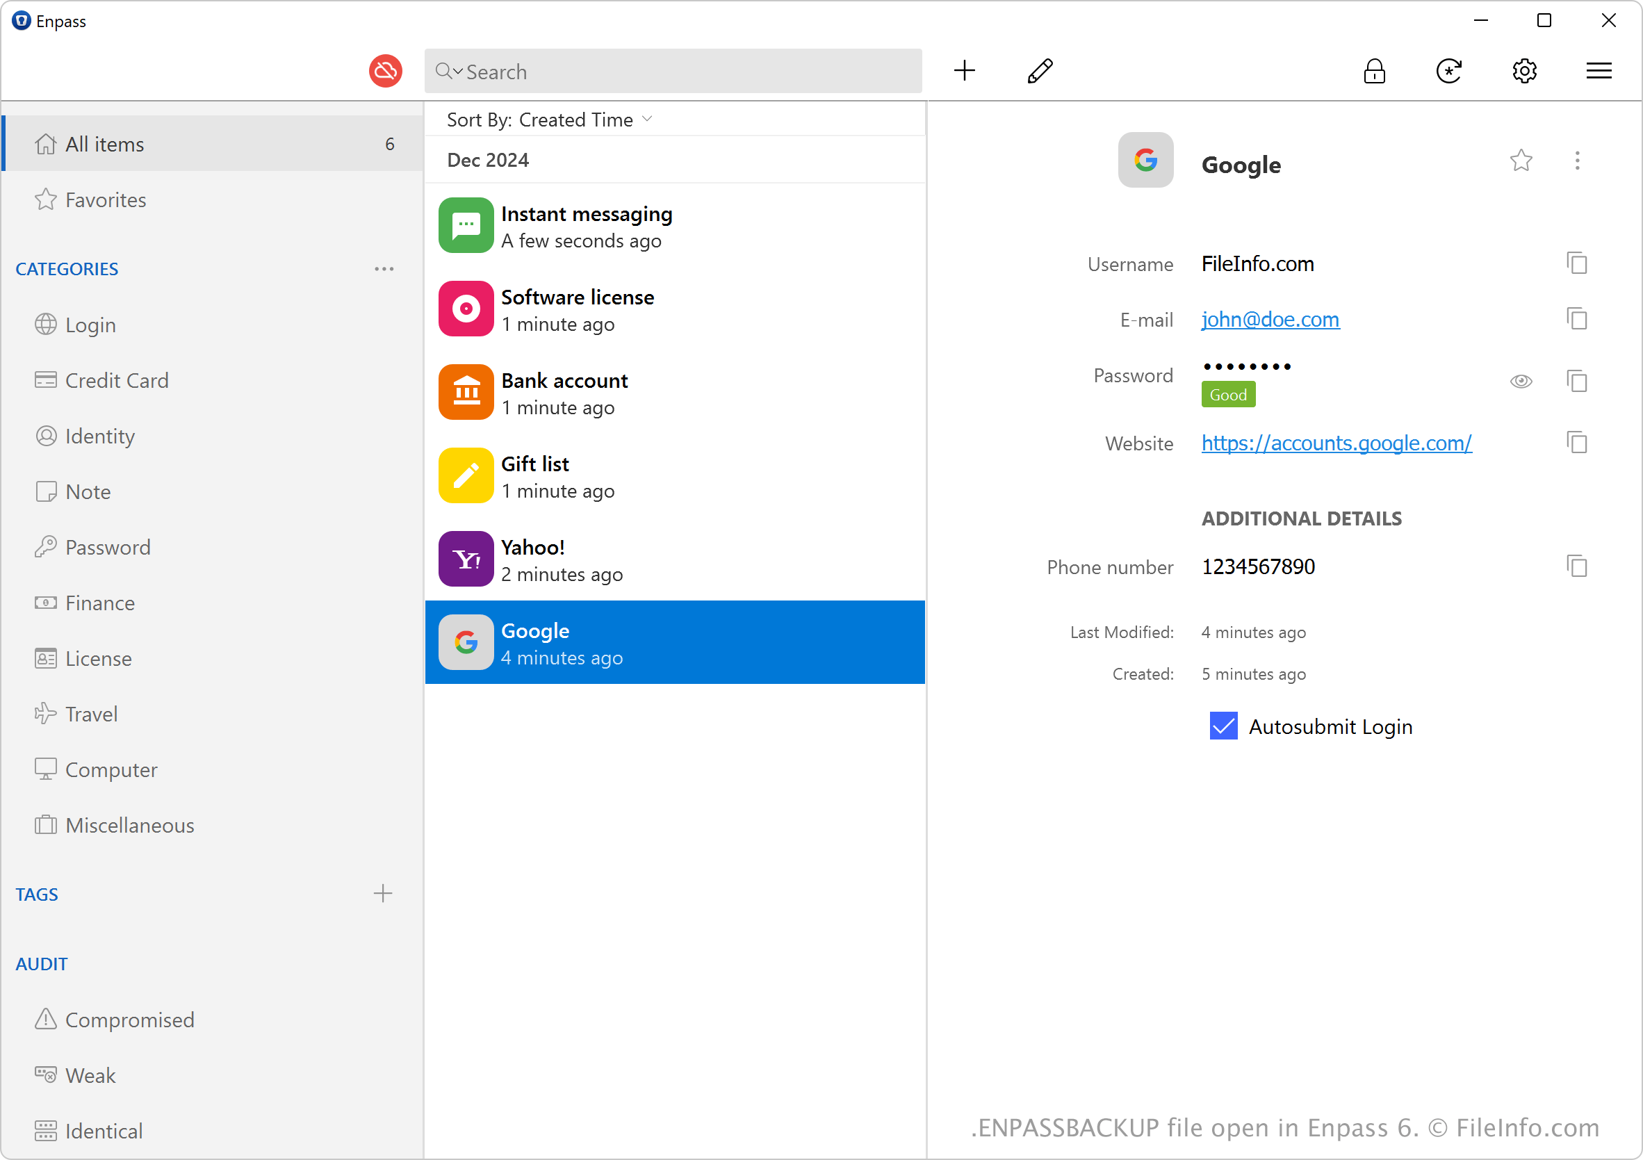1643x1160 pixels.
Task: Open Compromised audit list
Action: coord(213,1020)
